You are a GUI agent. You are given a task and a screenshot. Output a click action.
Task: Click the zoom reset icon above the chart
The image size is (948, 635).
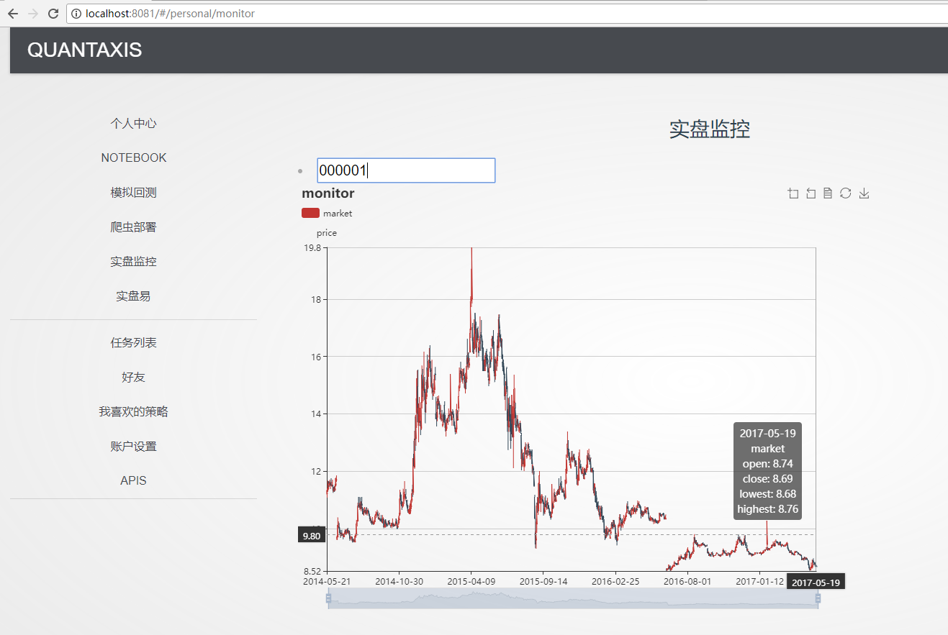(811, 193)
